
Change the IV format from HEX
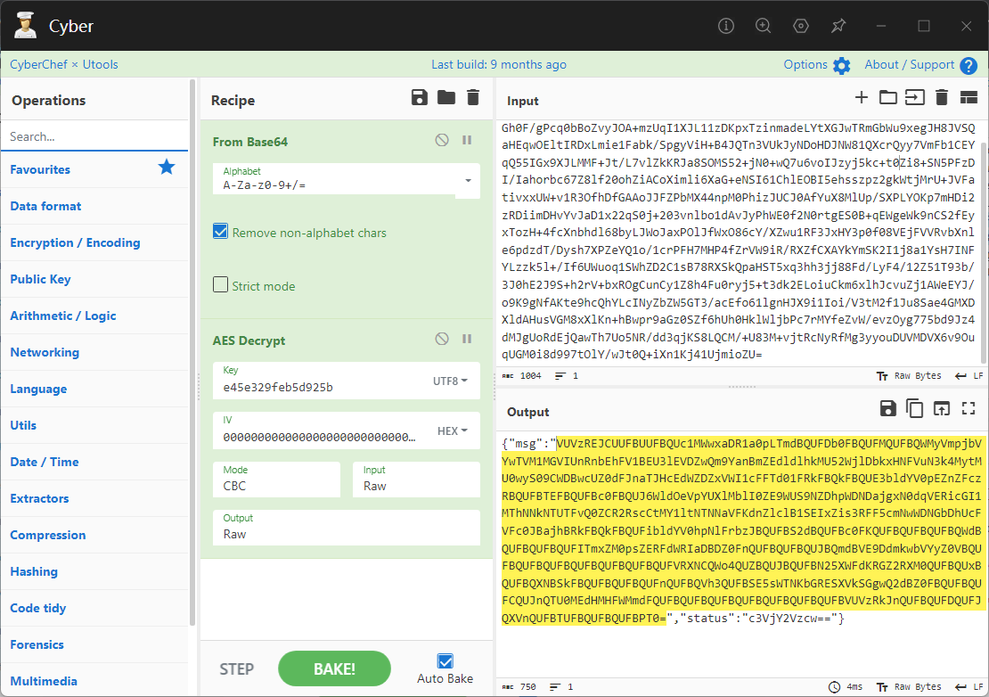click(x=453, y=430)
